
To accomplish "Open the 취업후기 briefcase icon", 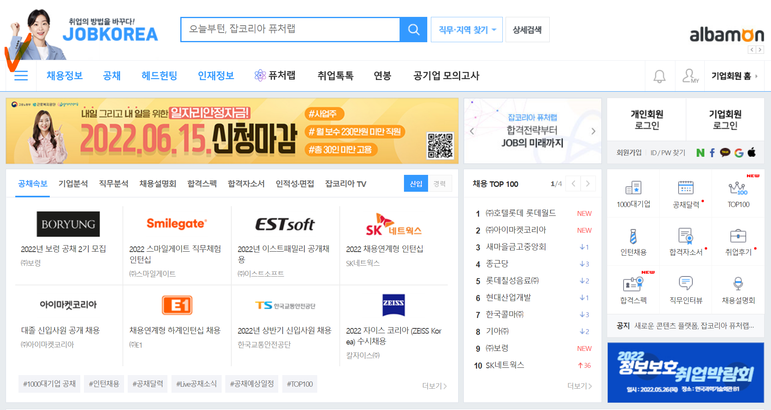I will click(738, 236).
